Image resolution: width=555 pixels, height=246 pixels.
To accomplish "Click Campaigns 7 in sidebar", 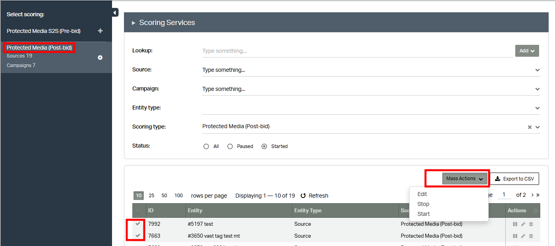I will tap(21, 65).
